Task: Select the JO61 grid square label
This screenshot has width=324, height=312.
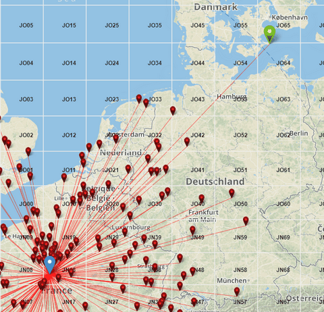Action: pos(283,170)
